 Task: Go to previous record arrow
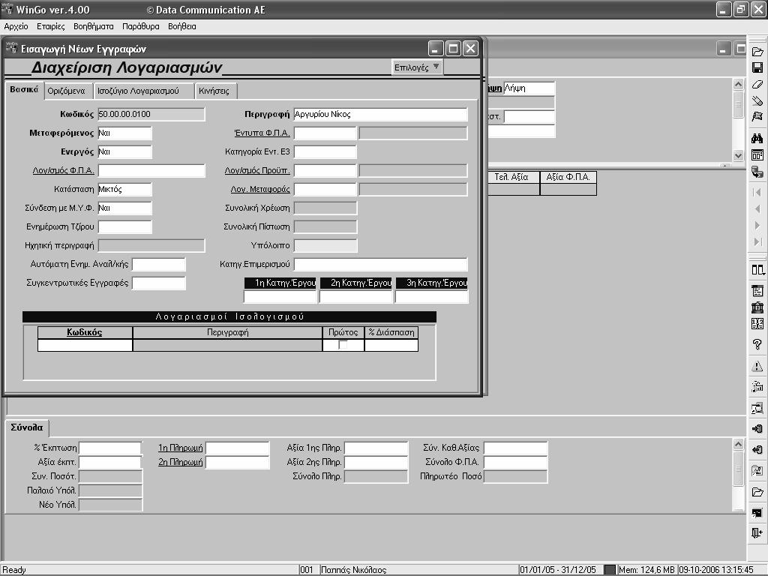click(x=757, y=208)
